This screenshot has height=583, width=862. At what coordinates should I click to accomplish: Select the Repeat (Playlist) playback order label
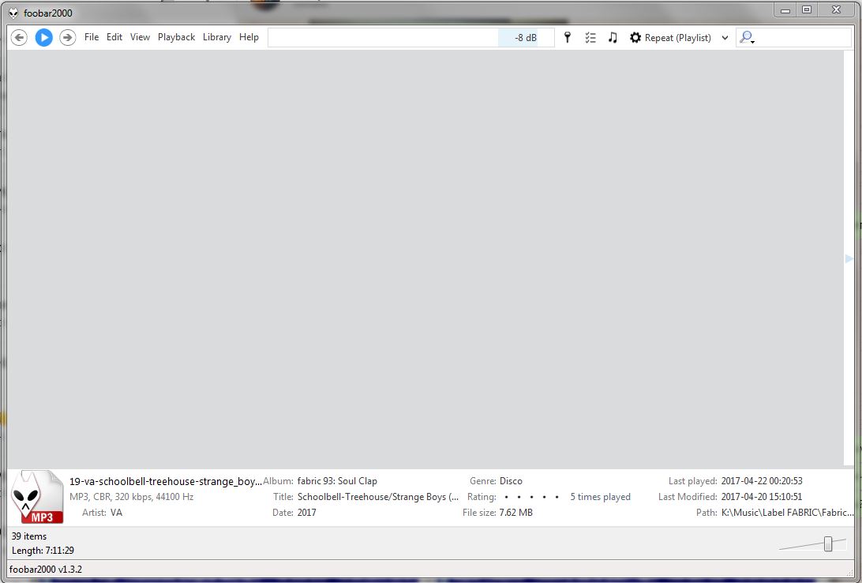click(678, 37)
